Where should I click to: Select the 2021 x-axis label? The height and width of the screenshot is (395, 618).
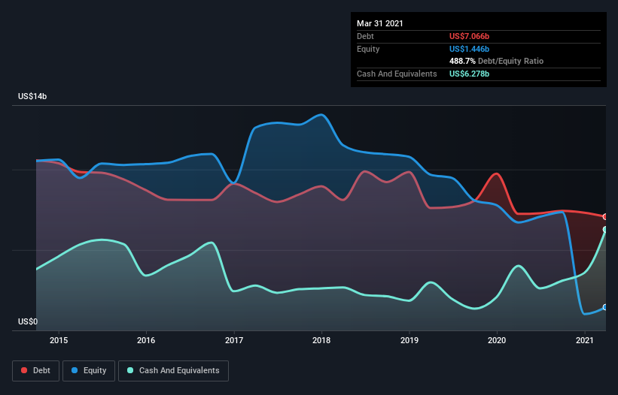(x=585, y=341)
